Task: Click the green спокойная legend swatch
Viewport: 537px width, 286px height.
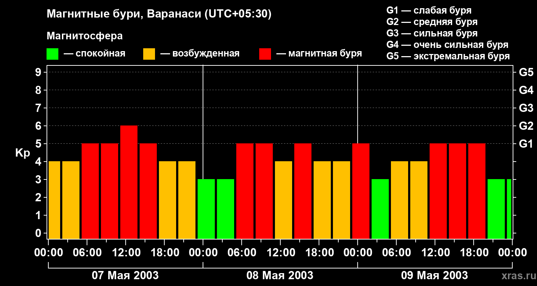Action: pyautogui.click(x=52, y=54)
